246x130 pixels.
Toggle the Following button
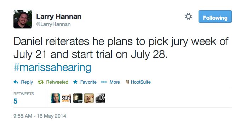[x=215, y=17]
